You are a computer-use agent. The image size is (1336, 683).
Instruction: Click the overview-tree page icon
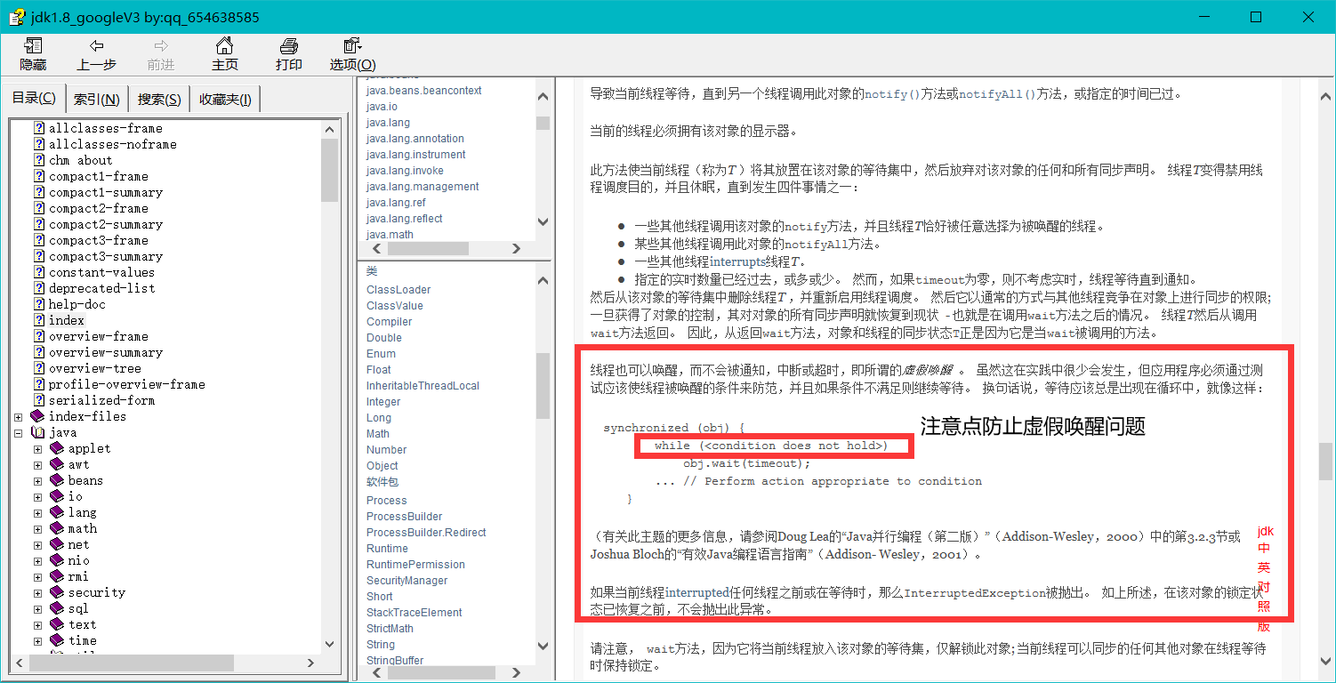(39, 368)
